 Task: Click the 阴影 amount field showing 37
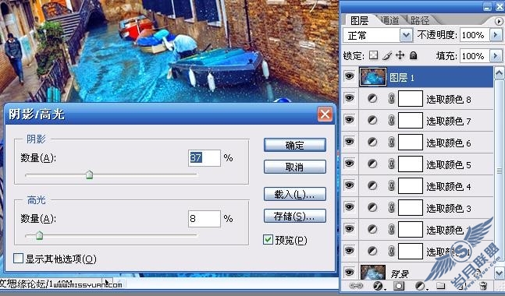(204, 158)
